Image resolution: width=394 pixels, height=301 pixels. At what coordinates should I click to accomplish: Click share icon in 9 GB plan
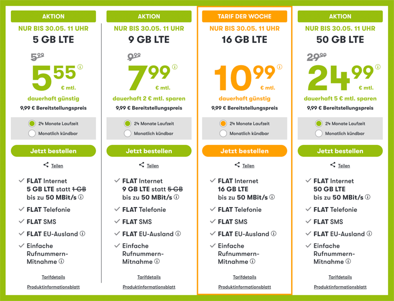142,165
